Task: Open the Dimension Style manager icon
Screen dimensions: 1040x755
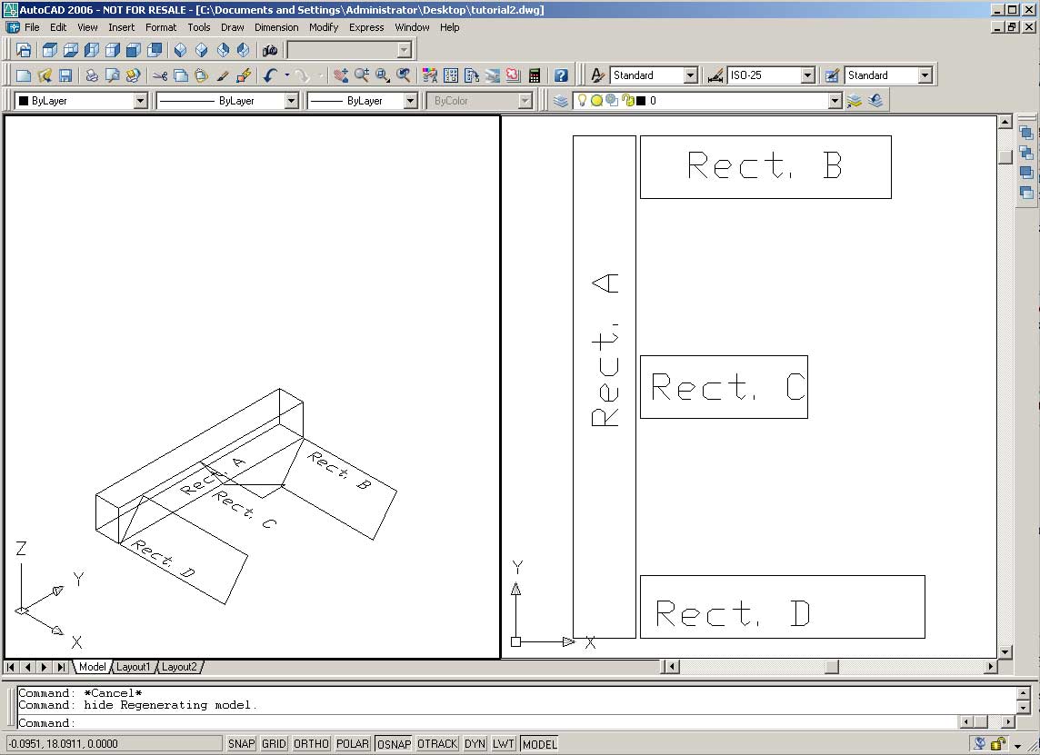Action: tap(715, 75)
